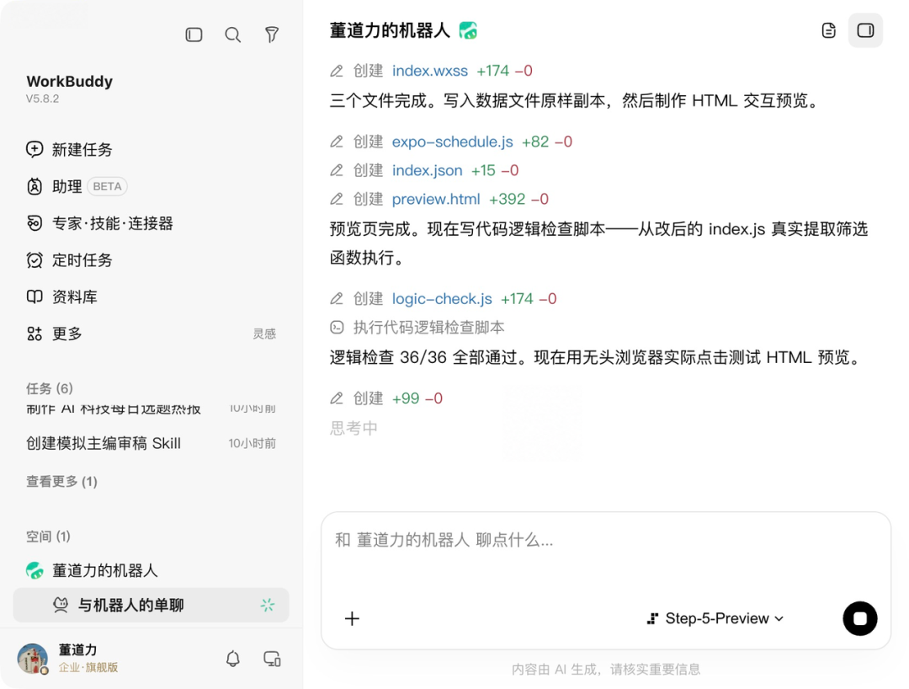Expand the 空间 (1) section header
This screenshot has height=689, width=909.
tap(48, 536)
